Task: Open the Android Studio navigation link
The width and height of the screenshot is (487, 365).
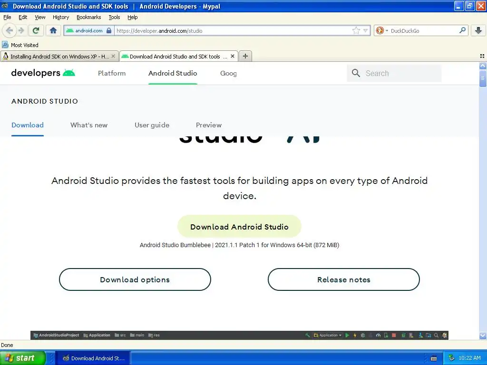Action: 173,73
